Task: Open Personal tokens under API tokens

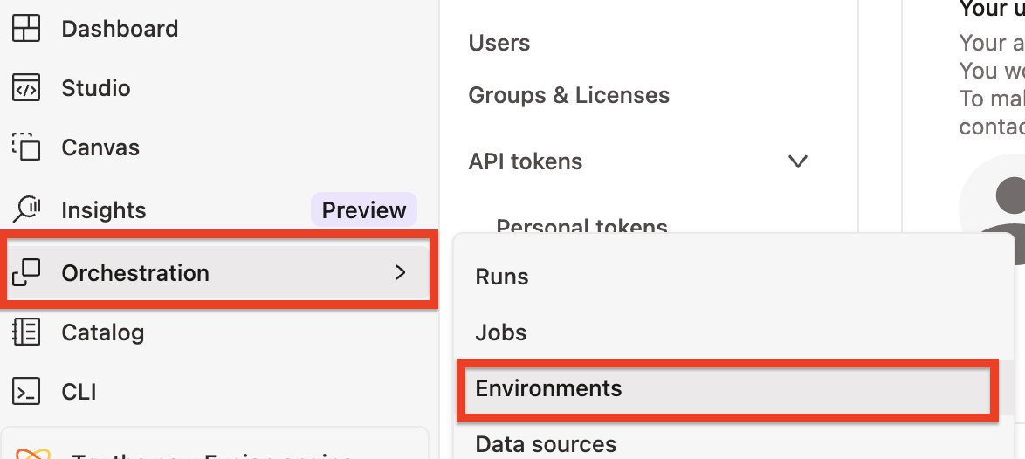Action: coord(581,225)
